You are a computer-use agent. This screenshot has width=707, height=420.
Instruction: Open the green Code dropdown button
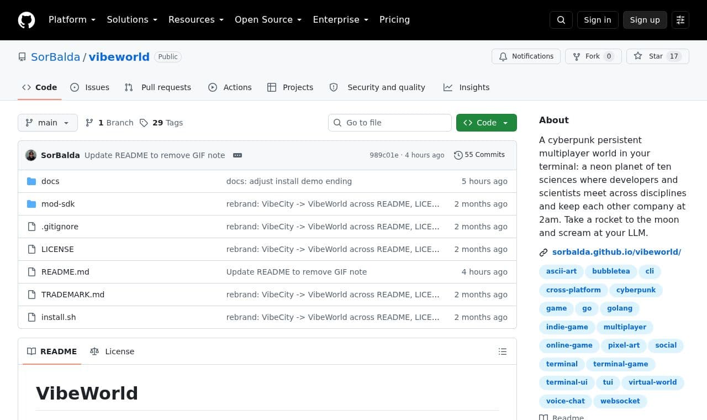487,123
